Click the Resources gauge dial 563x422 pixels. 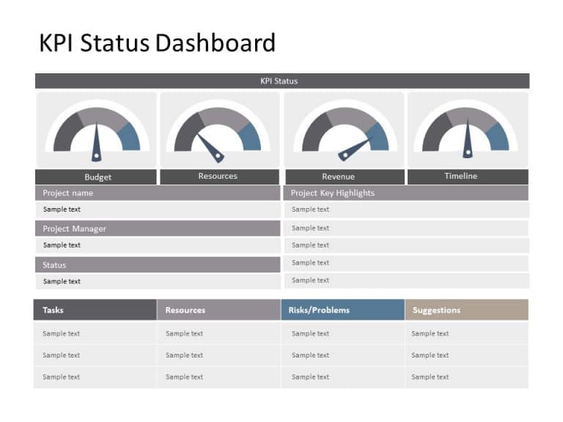click(218, 131)
